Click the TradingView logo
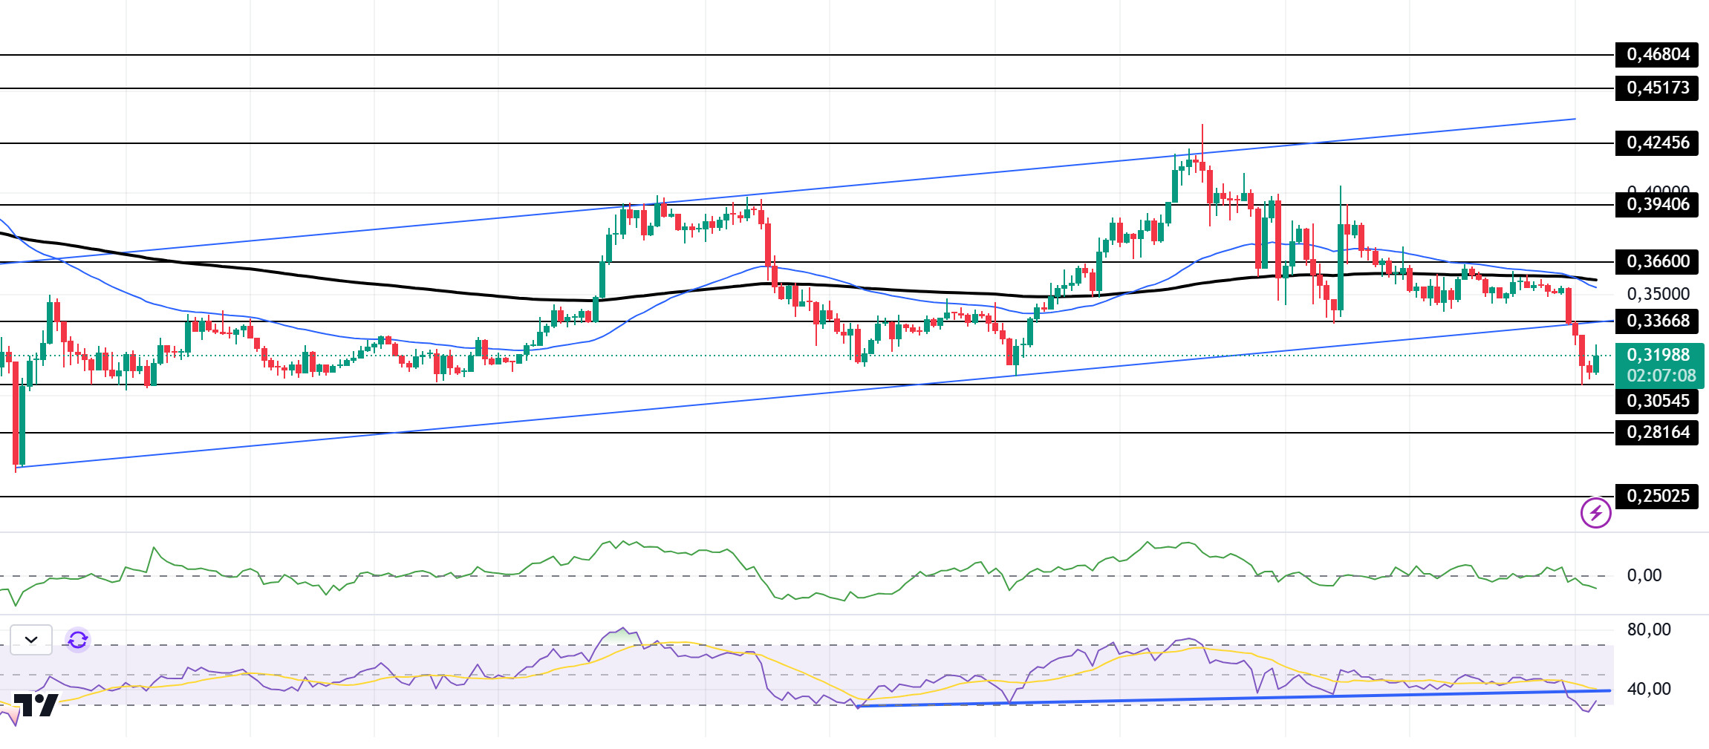The image size is (1709, 749). tap(36, 705)
